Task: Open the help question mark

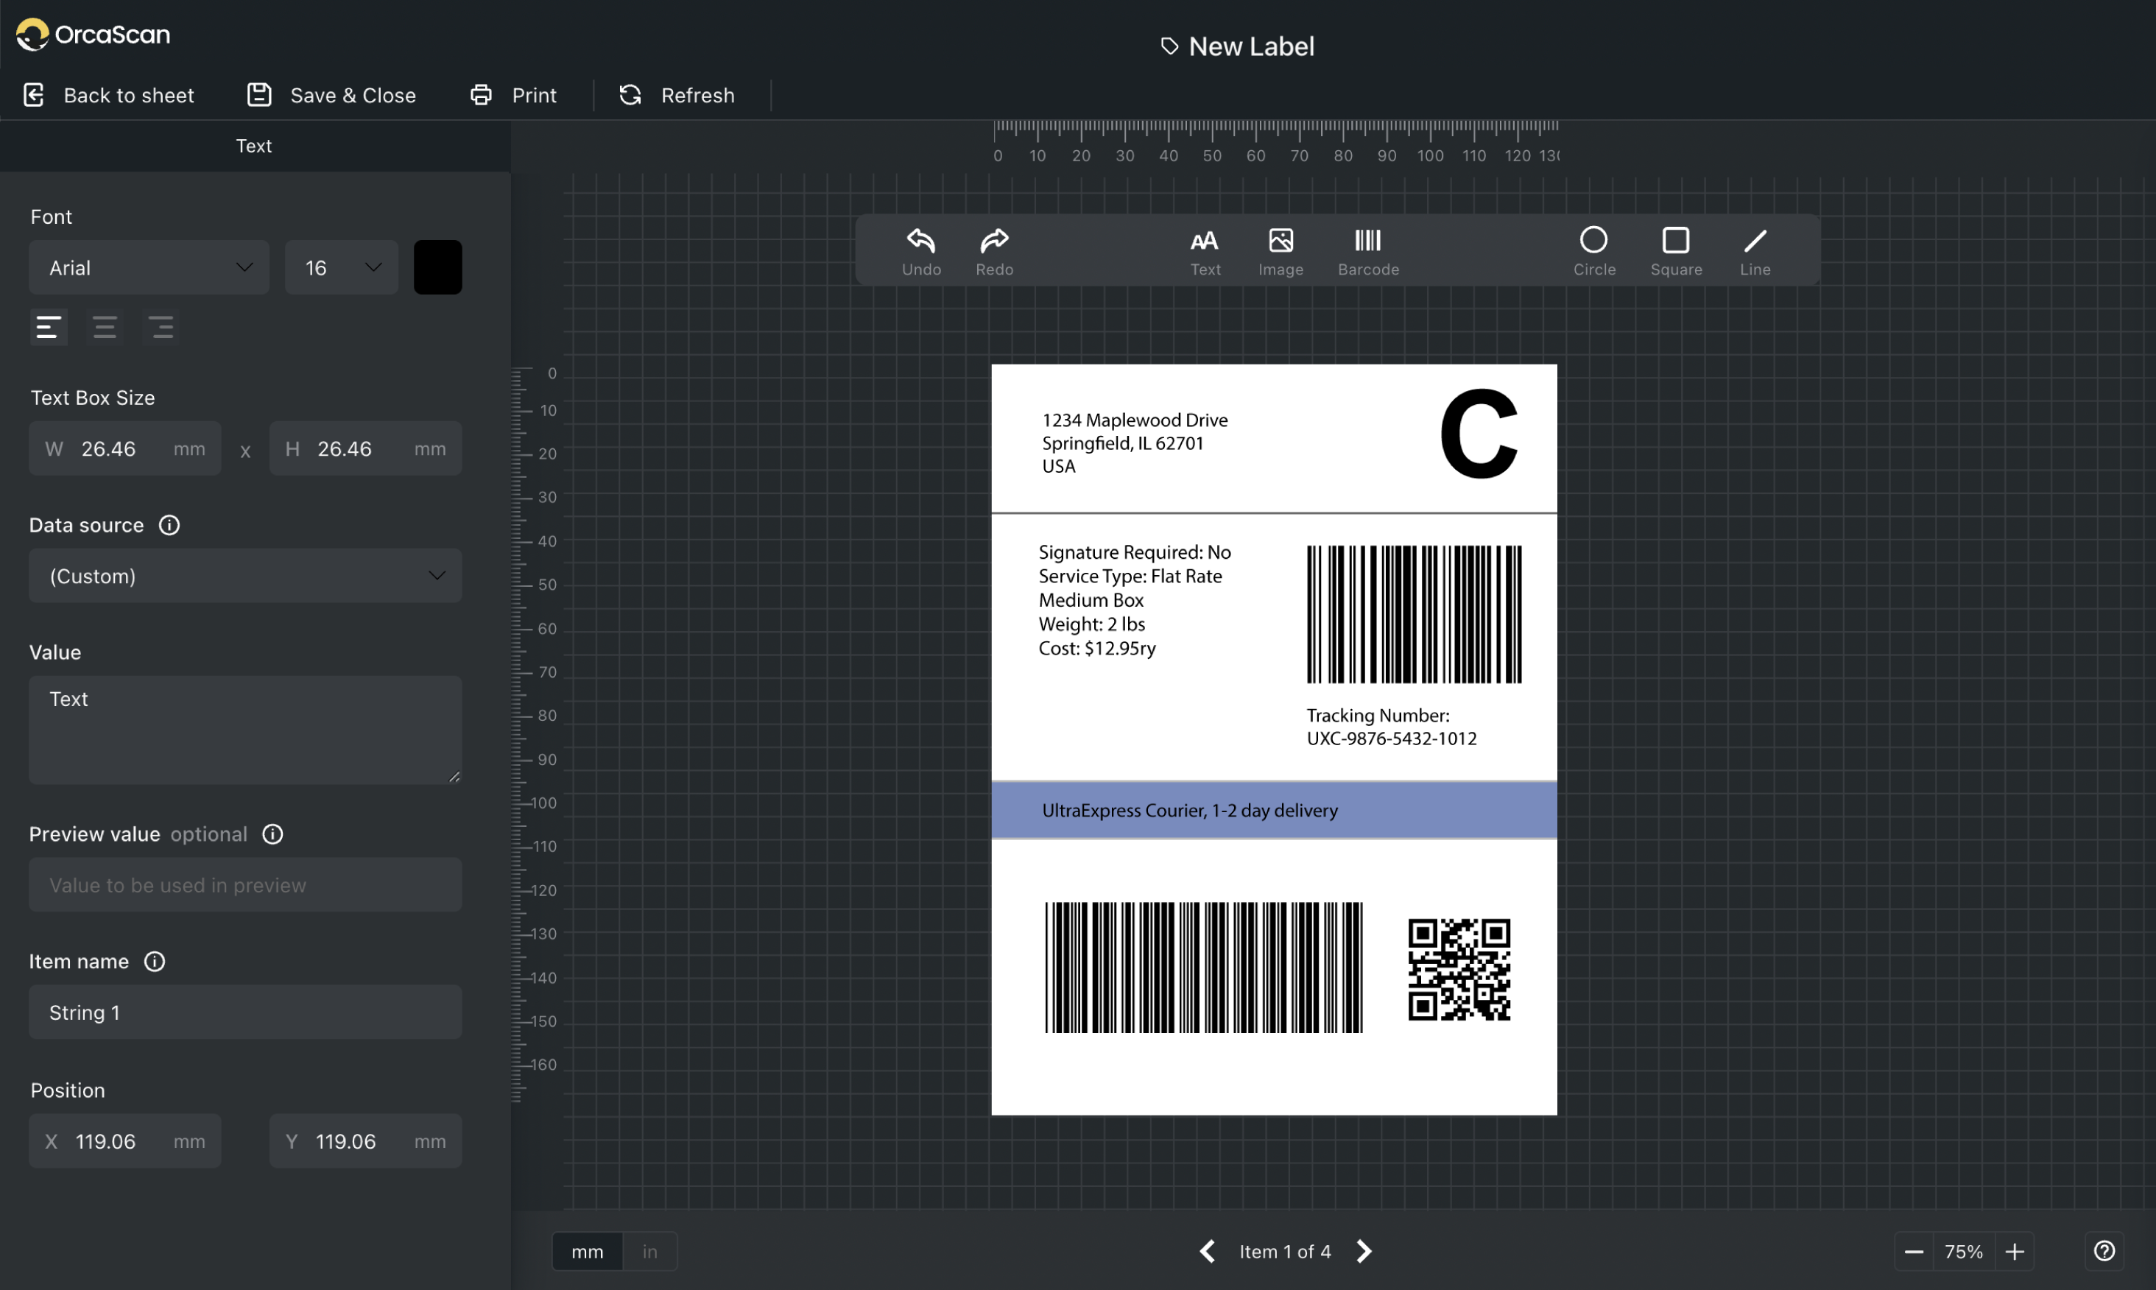Action: click(x=2104, y=1251)
